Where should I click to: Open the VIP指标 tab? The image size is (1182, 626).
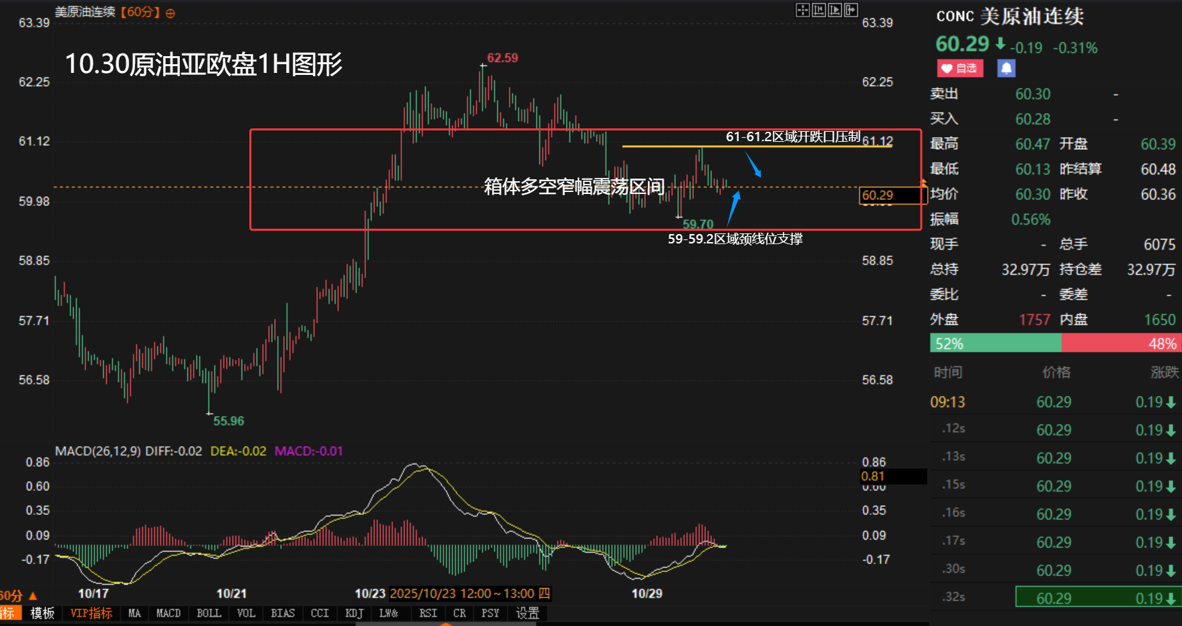pos(91,613)
